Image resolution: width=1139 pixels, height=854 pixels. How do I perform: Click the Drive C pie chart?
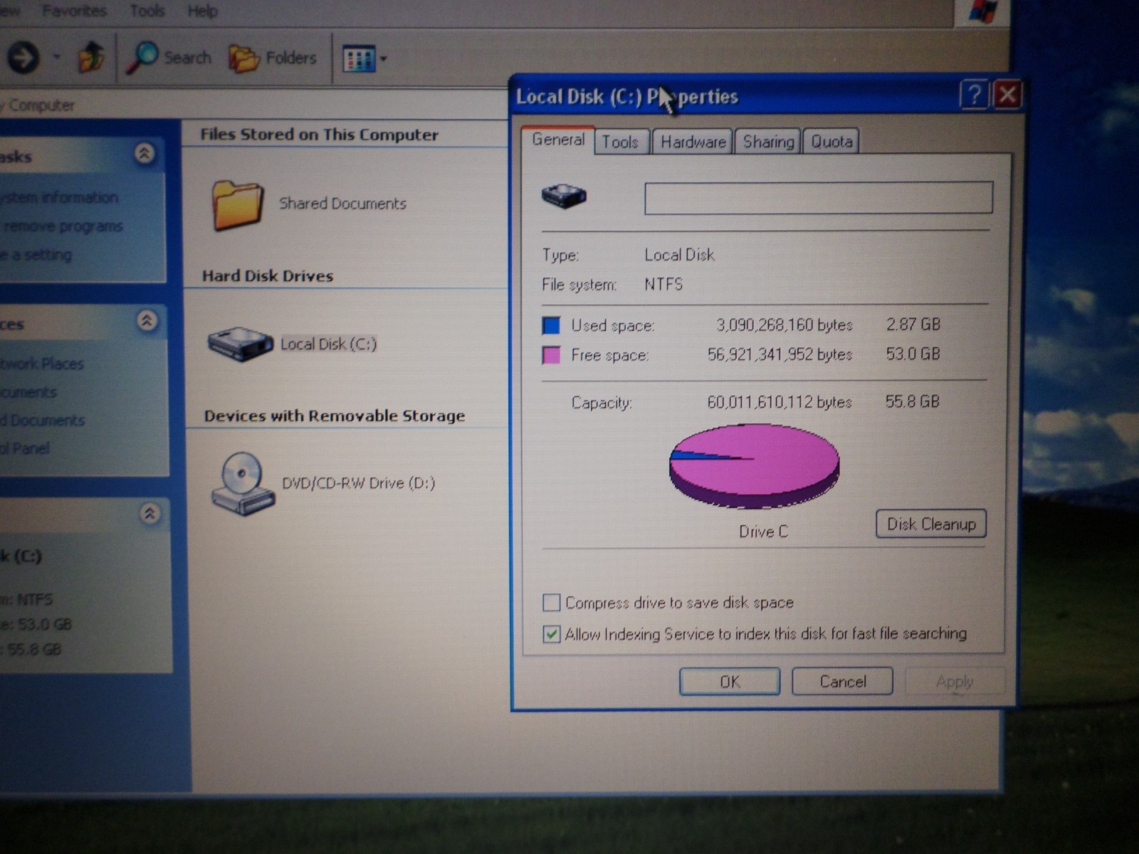(x=754, y=465)
